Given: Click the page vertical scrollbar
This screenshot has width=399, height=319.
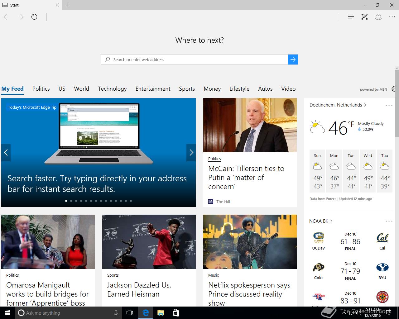Looking at the screenshot, I should (x=397, y=104).
